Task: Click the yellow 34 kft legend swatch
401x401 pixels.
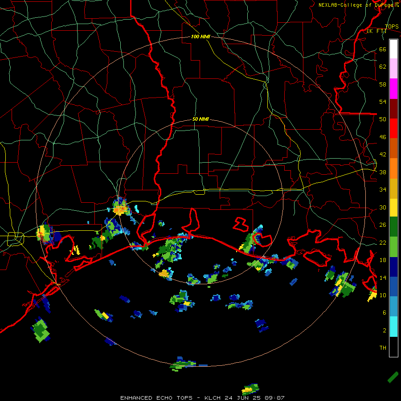Action: [x=393, y=208]
